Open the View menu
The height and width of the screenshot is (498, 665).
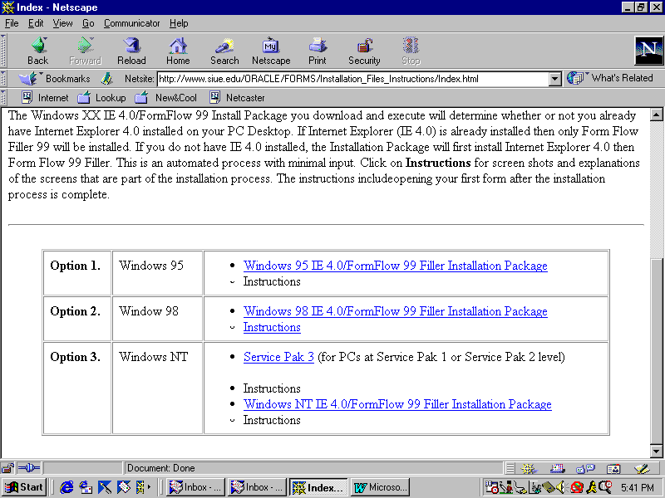[x=63, y=23]
